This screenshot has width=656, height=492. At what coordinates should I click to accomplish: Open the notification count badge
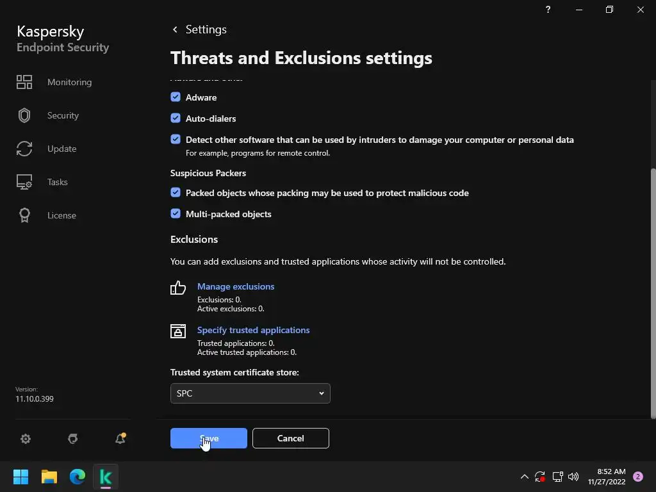(638, 477)
